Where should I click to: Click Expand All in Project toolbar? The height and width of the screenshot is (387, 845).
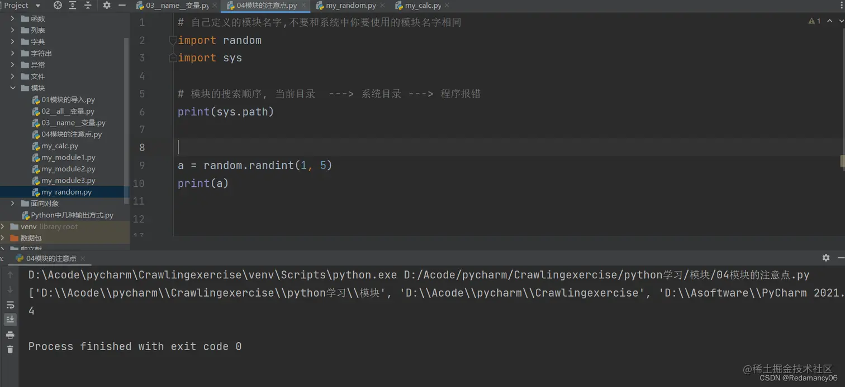click(x=73, y=5)
